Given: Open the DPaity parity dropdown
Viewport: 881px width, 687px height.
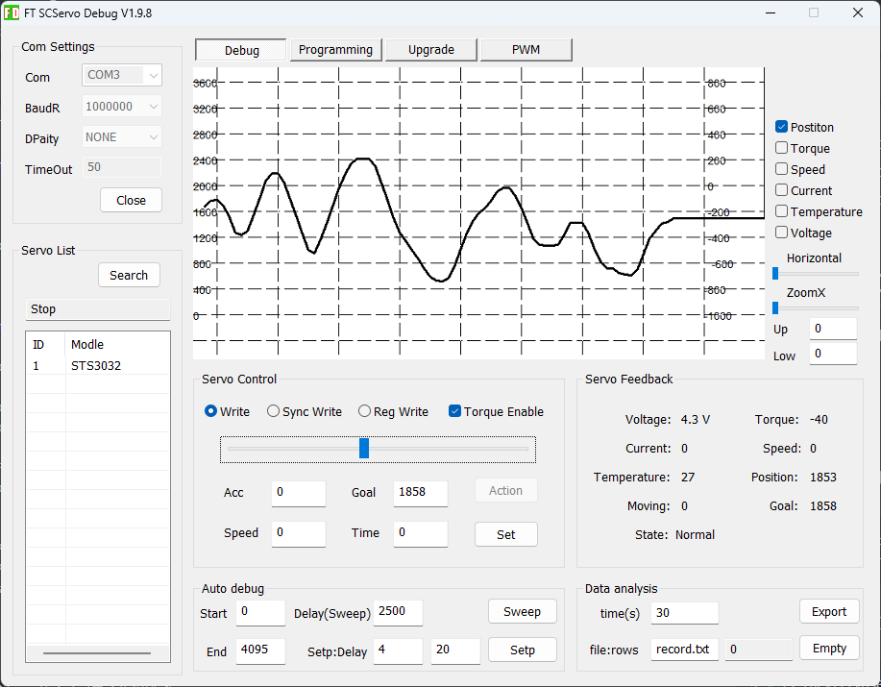Looking at the screenshot, I should coord(122,137).
